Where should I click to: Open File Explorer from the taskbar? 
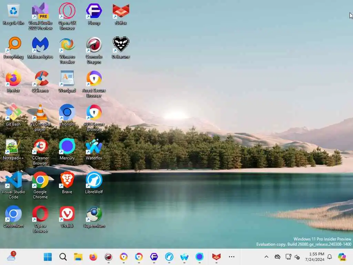[x=78, y=257]
